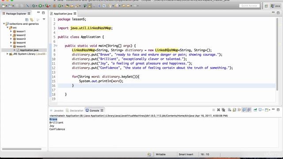
Task: Click the Debug bug icon
Action: click(x=34, y=6)
